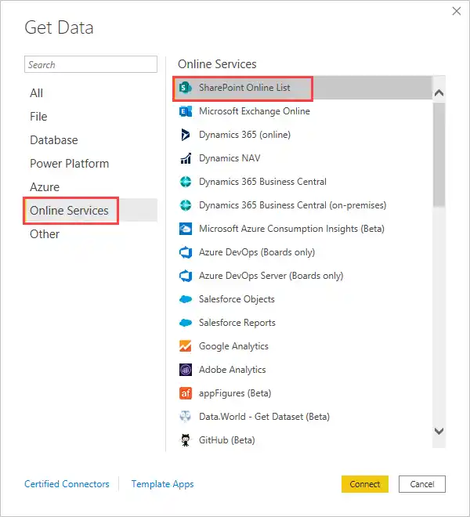Click the GitHub octocat icon
Image resolution: width=470 pixels, height=517 pixels.
(x=186, y=440)
